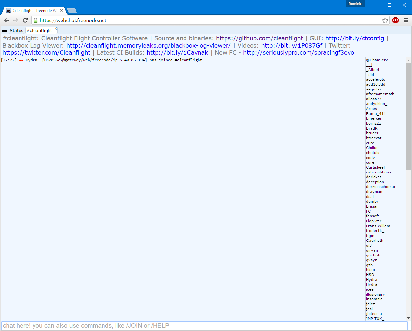Viewport: 412px width, 331px height.
Task: Select user insomnia in the nick list
Action: coord(374,299)
